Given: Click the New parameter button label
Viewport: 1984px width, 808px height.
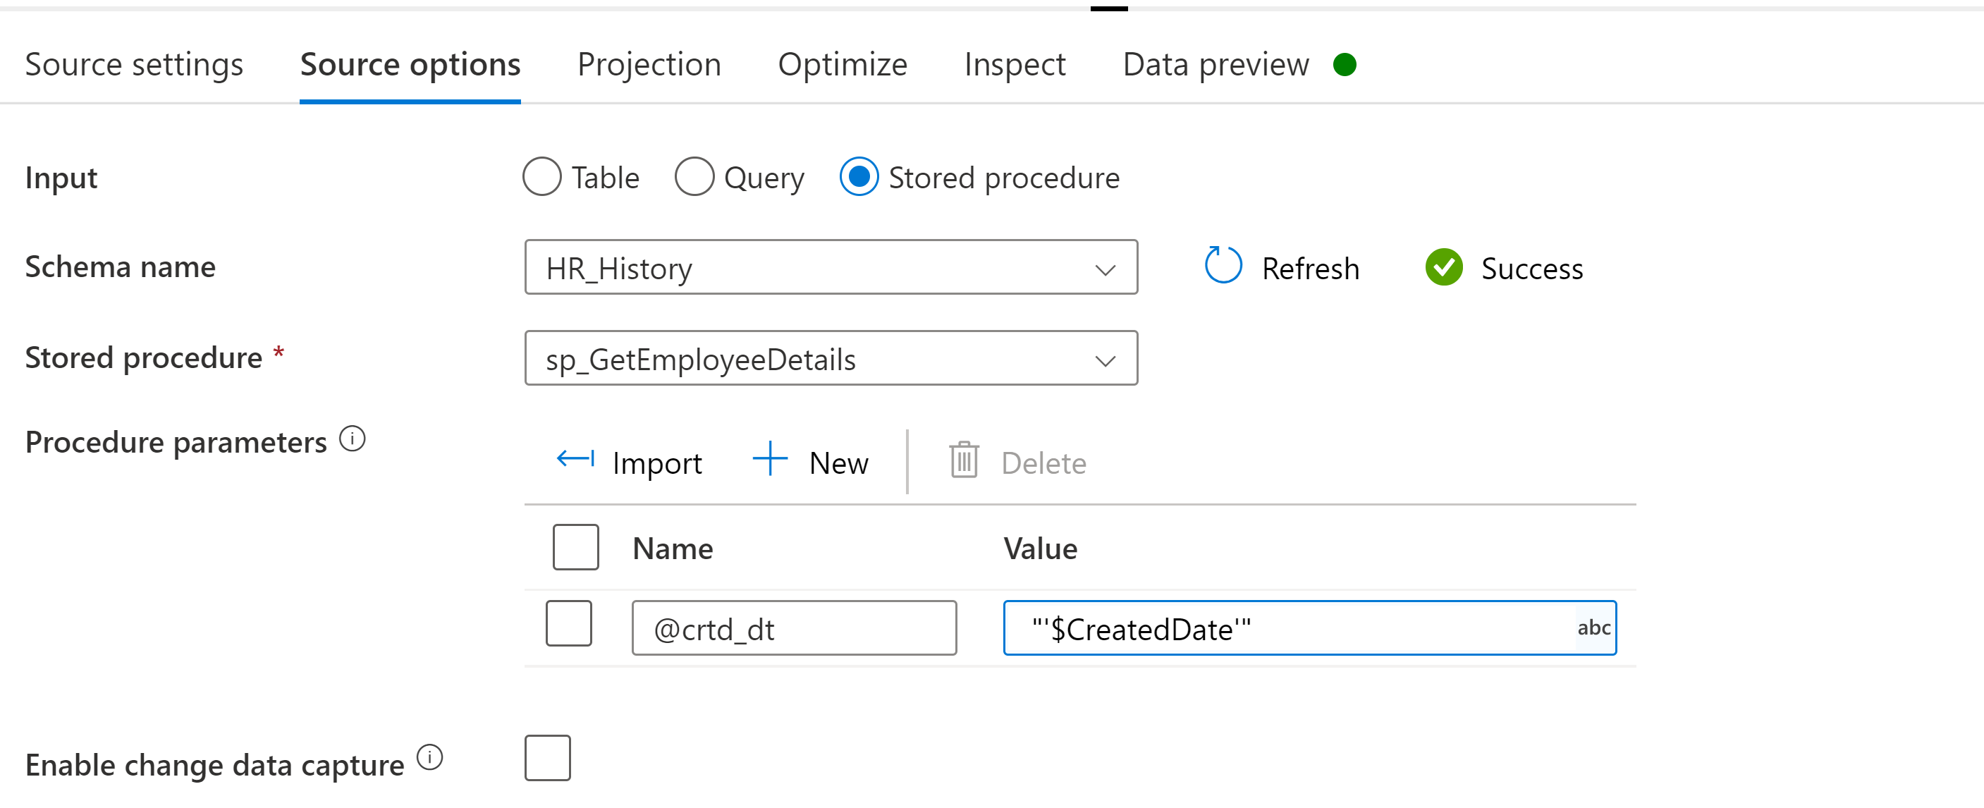Looking at the screenshot, I should click(838, 464).
